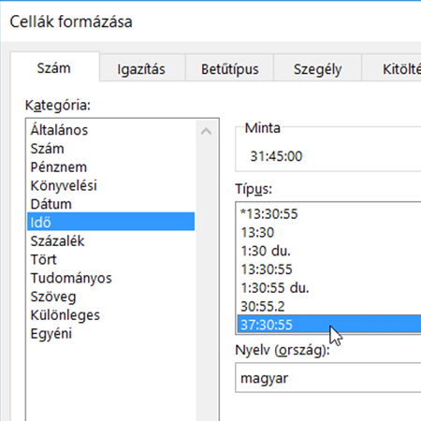Open the Kitöltés tab
421x421 pixels.
tap(392, 68)
